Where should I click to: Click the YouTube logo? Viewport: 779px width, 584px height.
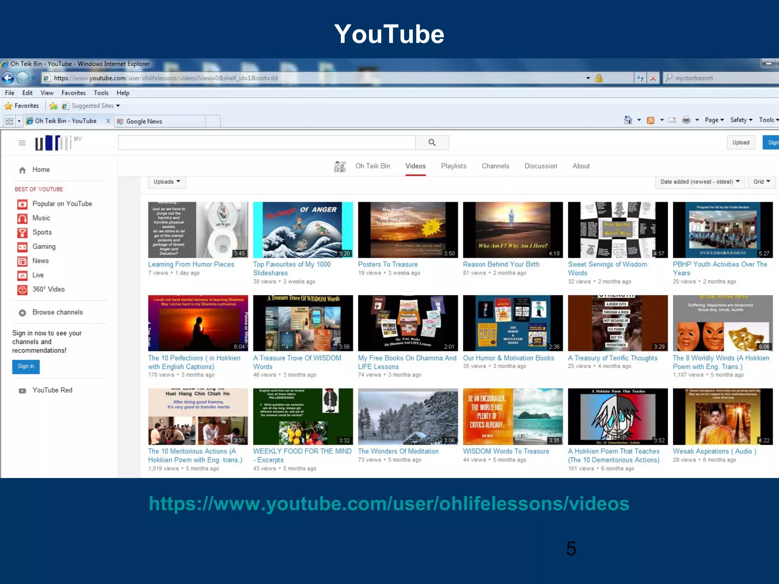pos(53,143)
